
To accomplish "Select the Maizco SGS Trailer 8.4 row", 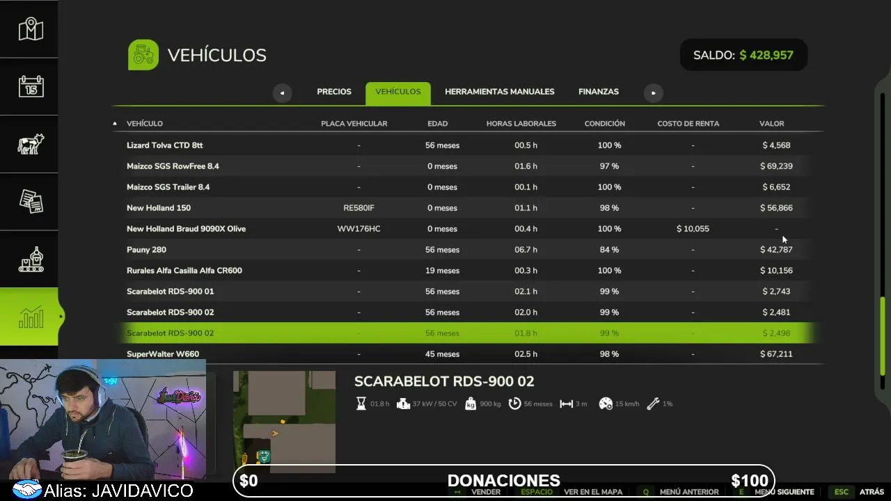I will tap(467, 187).
